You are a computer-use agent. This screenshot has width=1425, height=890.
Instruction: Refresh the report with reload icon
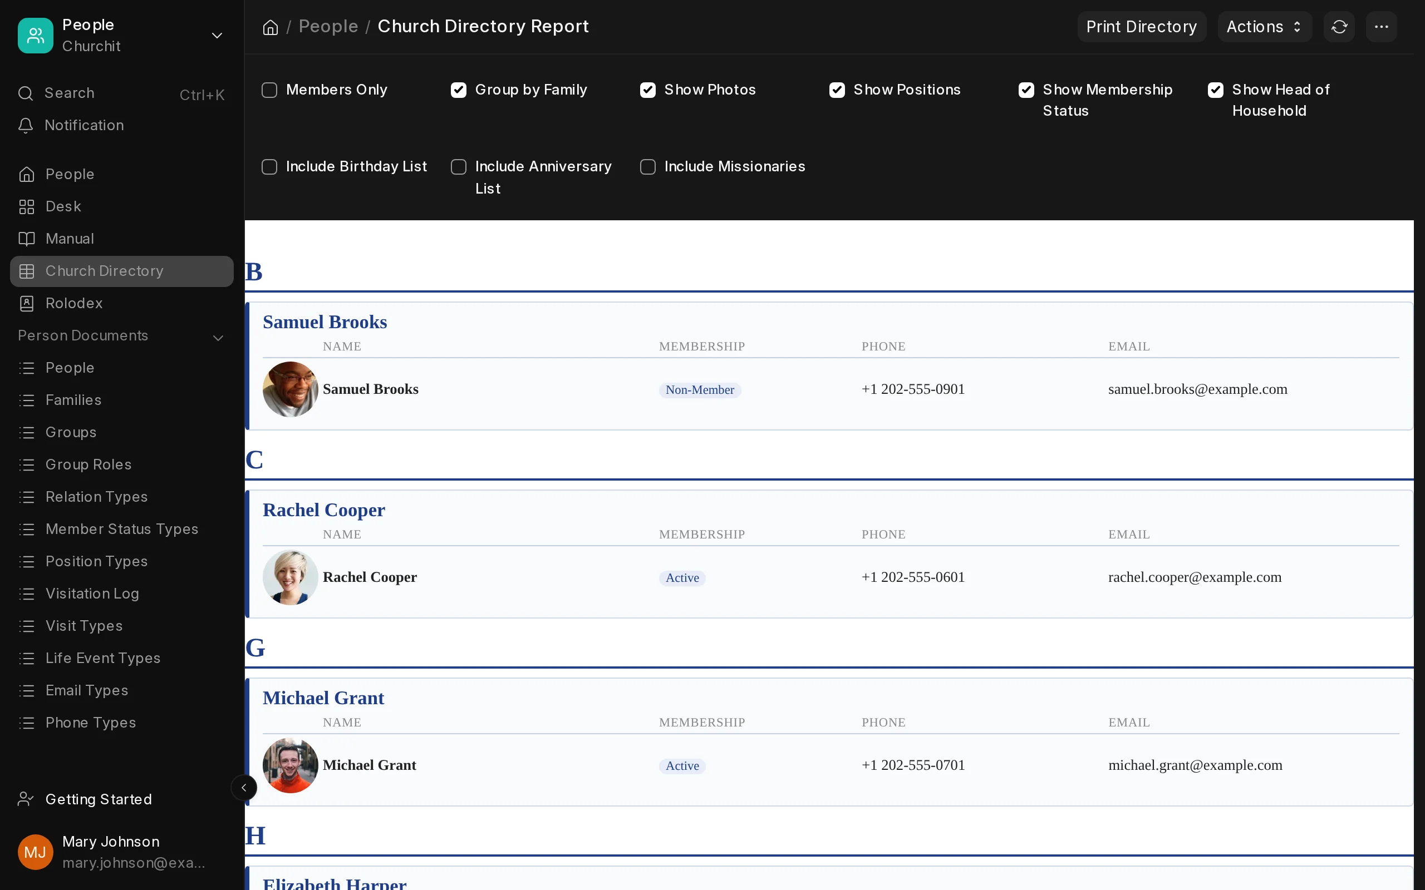coord(1339,27)
